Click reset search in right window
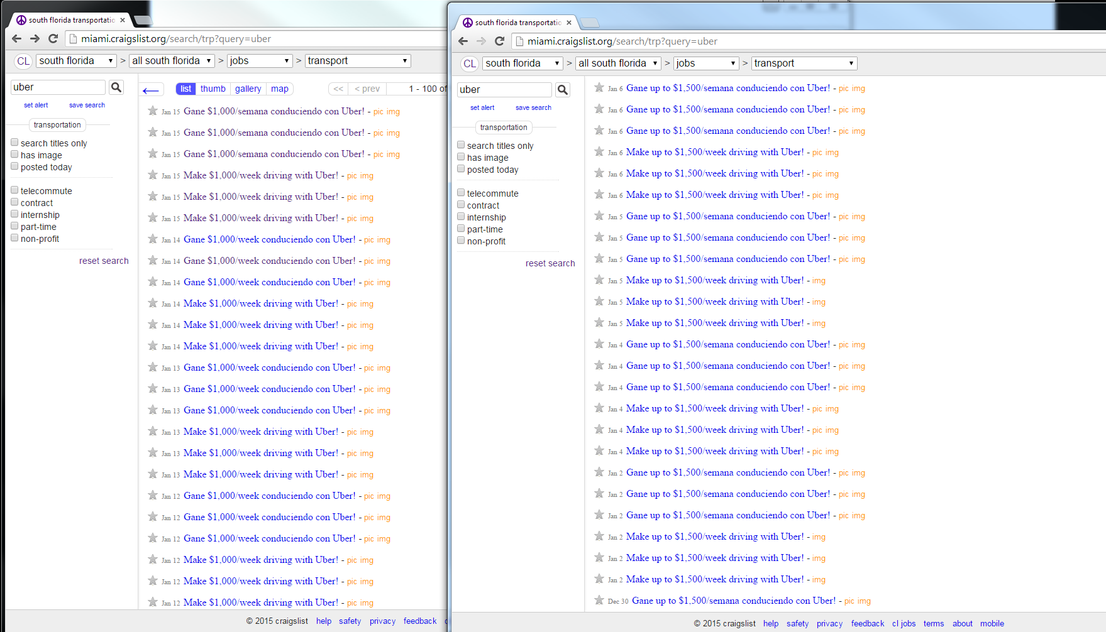The height and width of the screenshot is (632, 1106). click(550, 263)
